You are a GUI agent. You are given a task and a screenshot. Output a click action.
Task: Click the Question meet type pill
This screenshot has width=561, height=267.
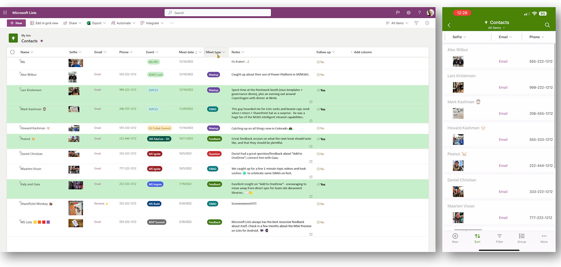(214, 154)
